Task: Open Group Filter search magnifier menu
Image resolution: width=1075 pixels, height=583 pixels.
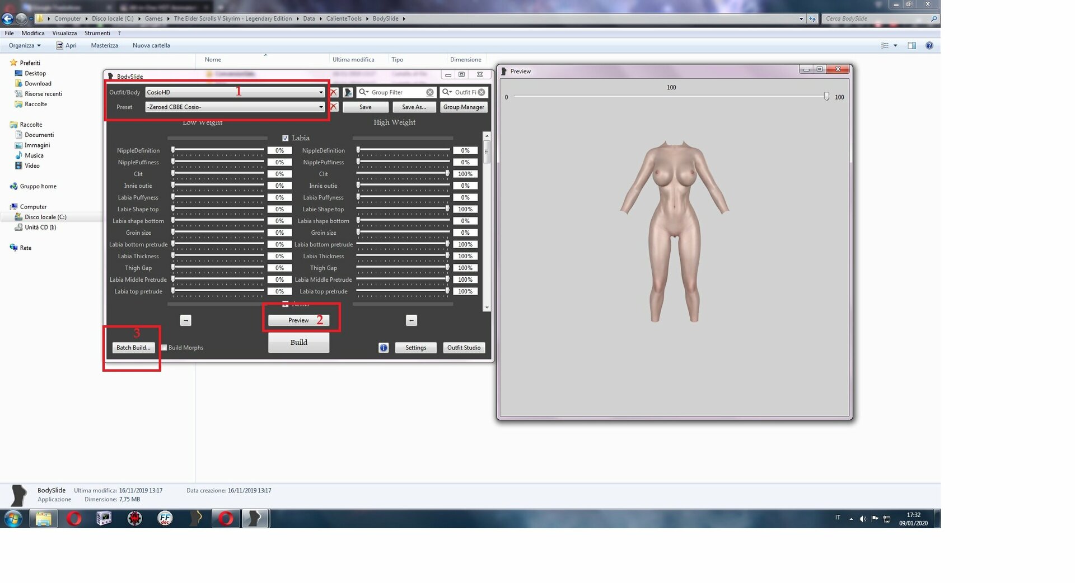Action: coord(363,92)
